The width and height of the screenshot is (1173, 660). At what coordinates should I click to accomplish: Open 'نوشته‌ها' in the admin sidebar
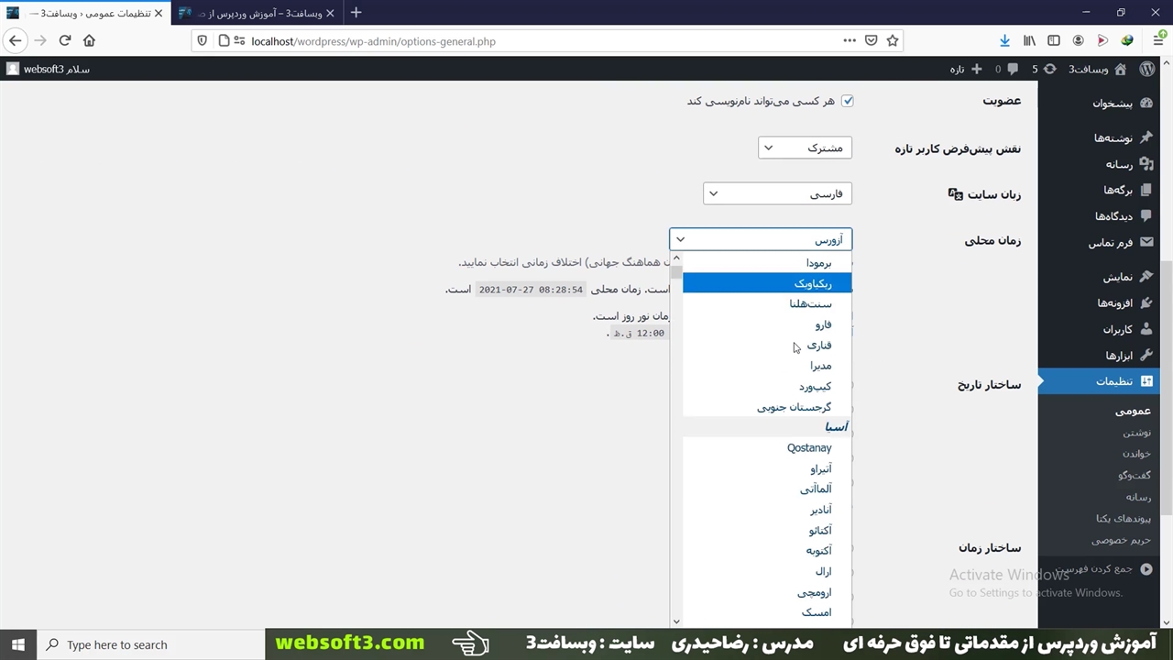1113,137
